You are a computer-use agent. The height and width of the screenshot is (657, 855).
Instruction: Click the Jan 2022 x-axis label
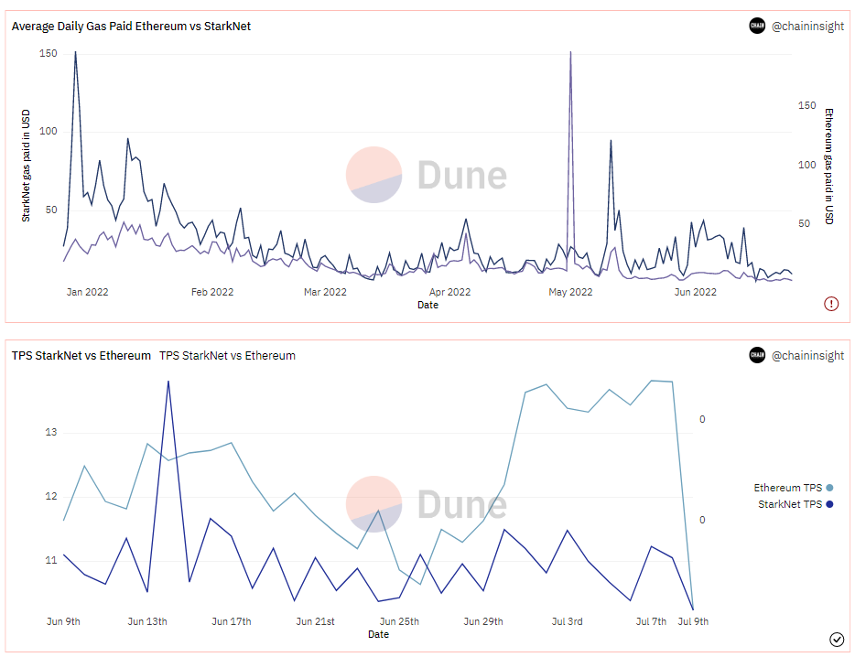[87, 292]
